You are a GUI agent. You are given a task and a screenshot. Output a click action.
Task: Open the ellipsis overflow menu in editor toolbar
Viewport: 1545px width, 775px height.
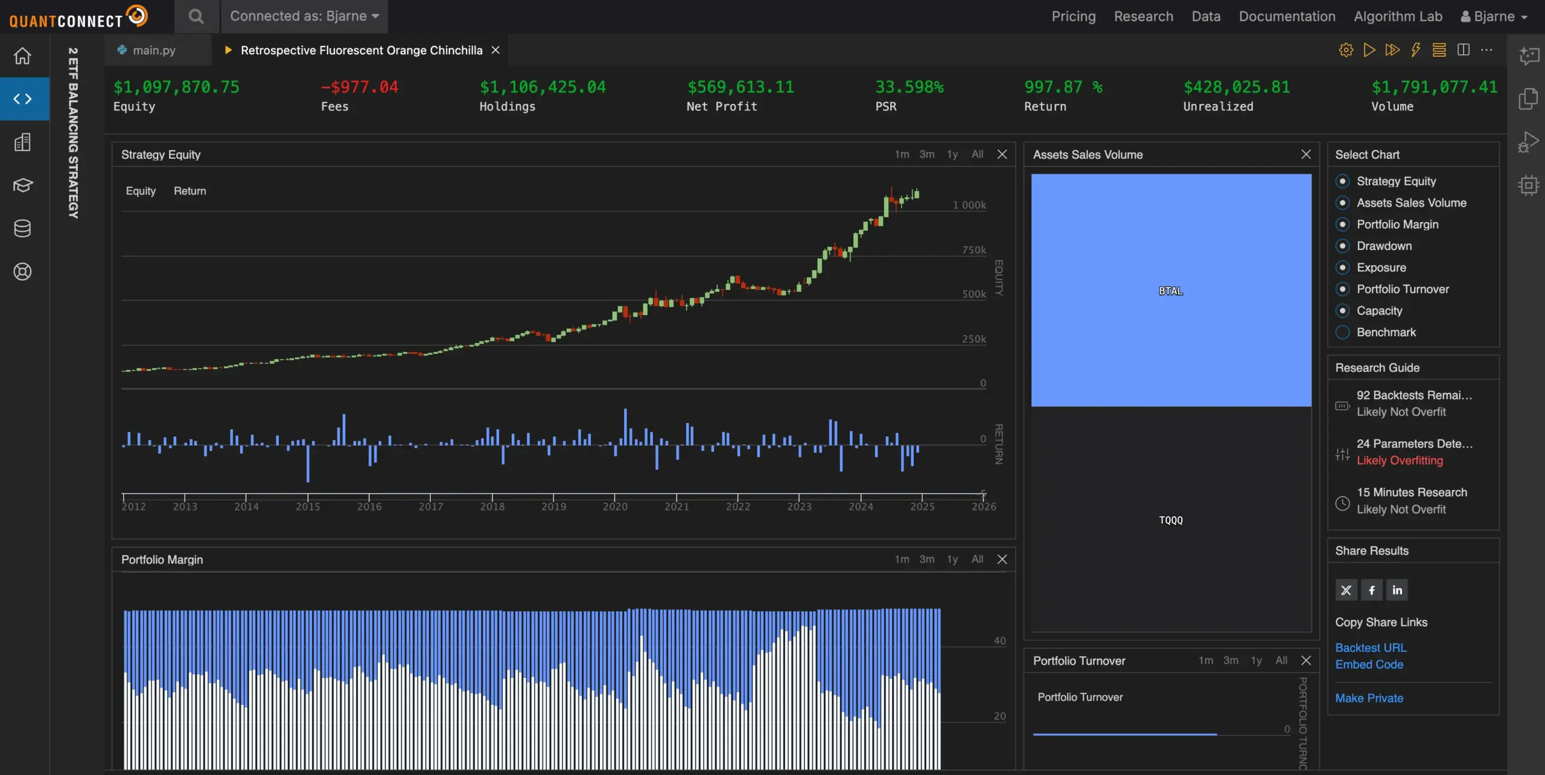[x=1487, y=50]
